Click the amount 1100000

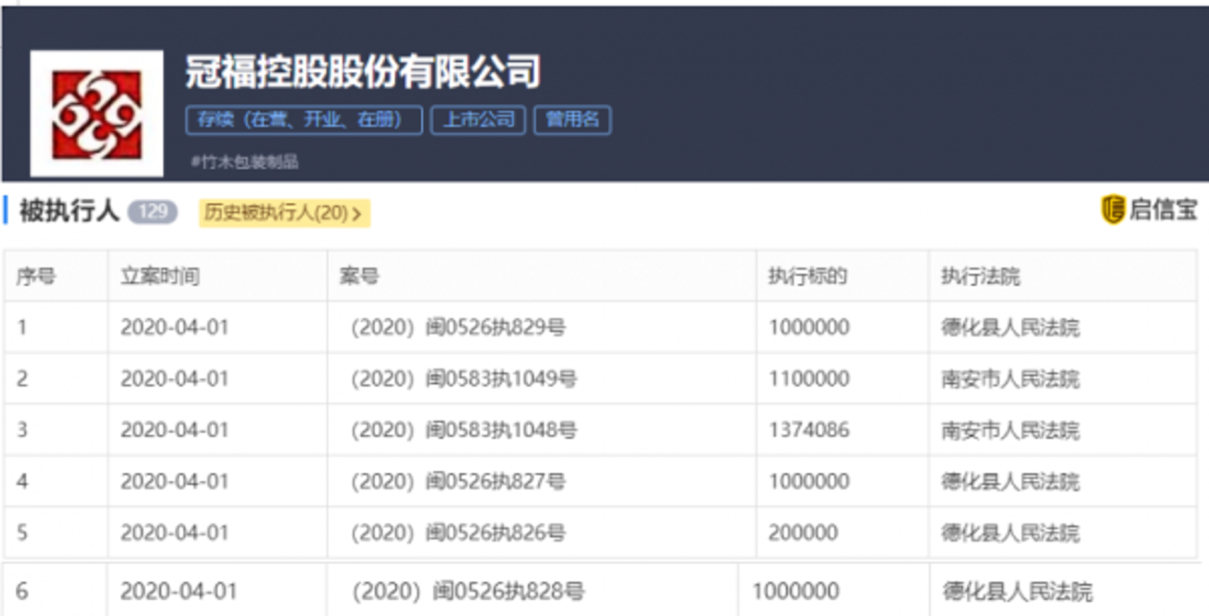[809, 379]
